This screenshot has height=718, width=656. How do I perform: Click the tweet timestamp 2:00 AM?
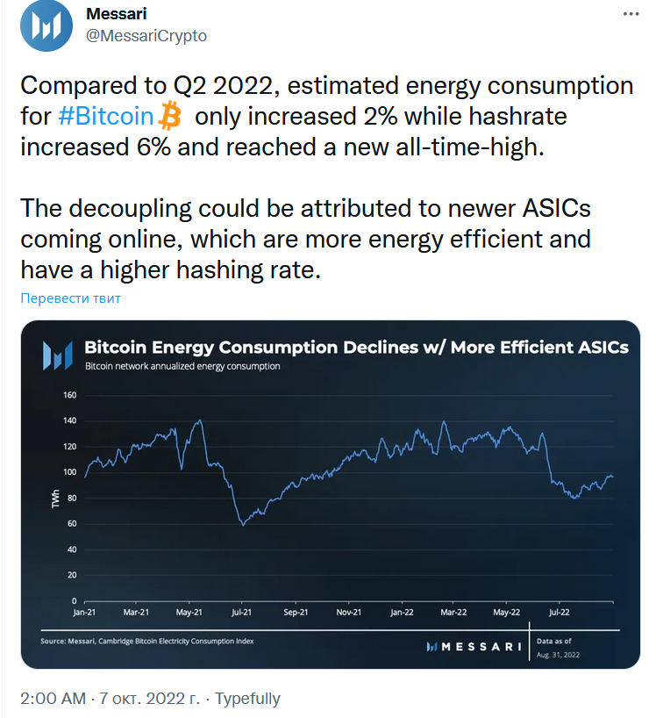tap(49, 699)
